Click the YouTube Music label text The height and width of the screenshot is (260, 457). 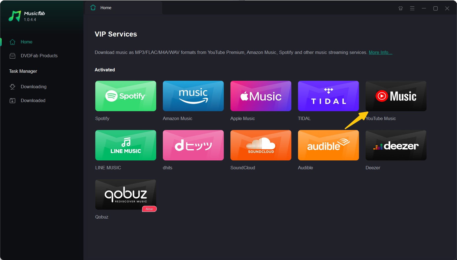[x=381, y=118]
